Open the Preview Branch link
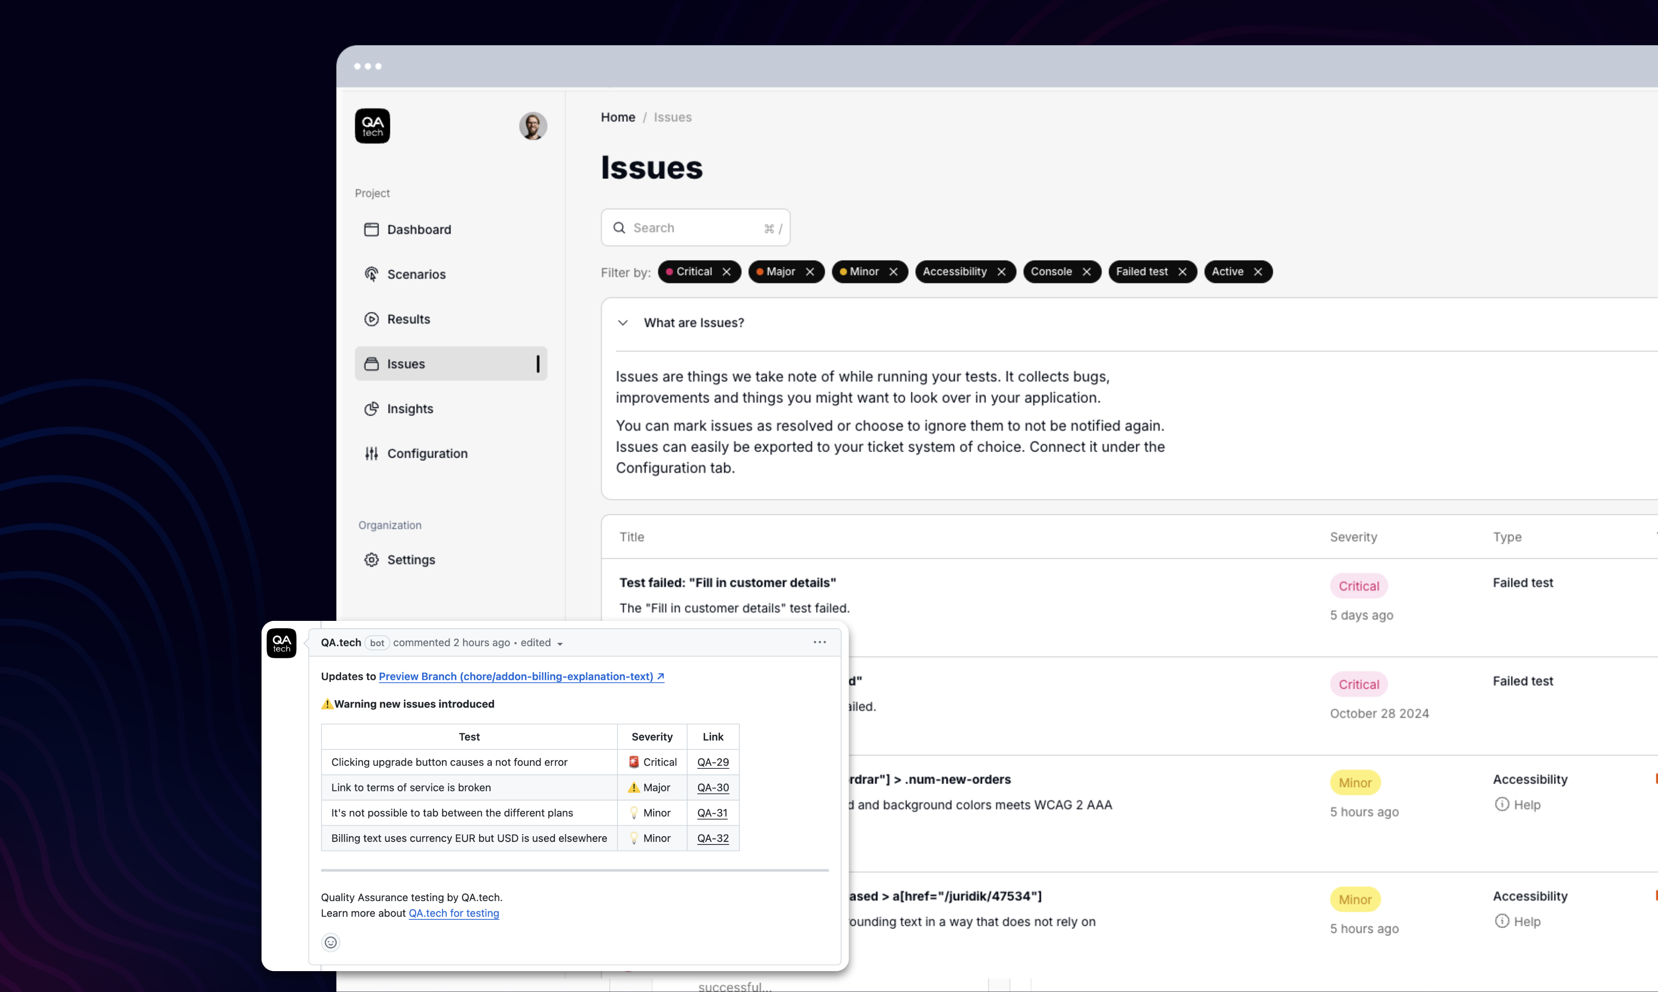1658x992 pixels. 521,676
